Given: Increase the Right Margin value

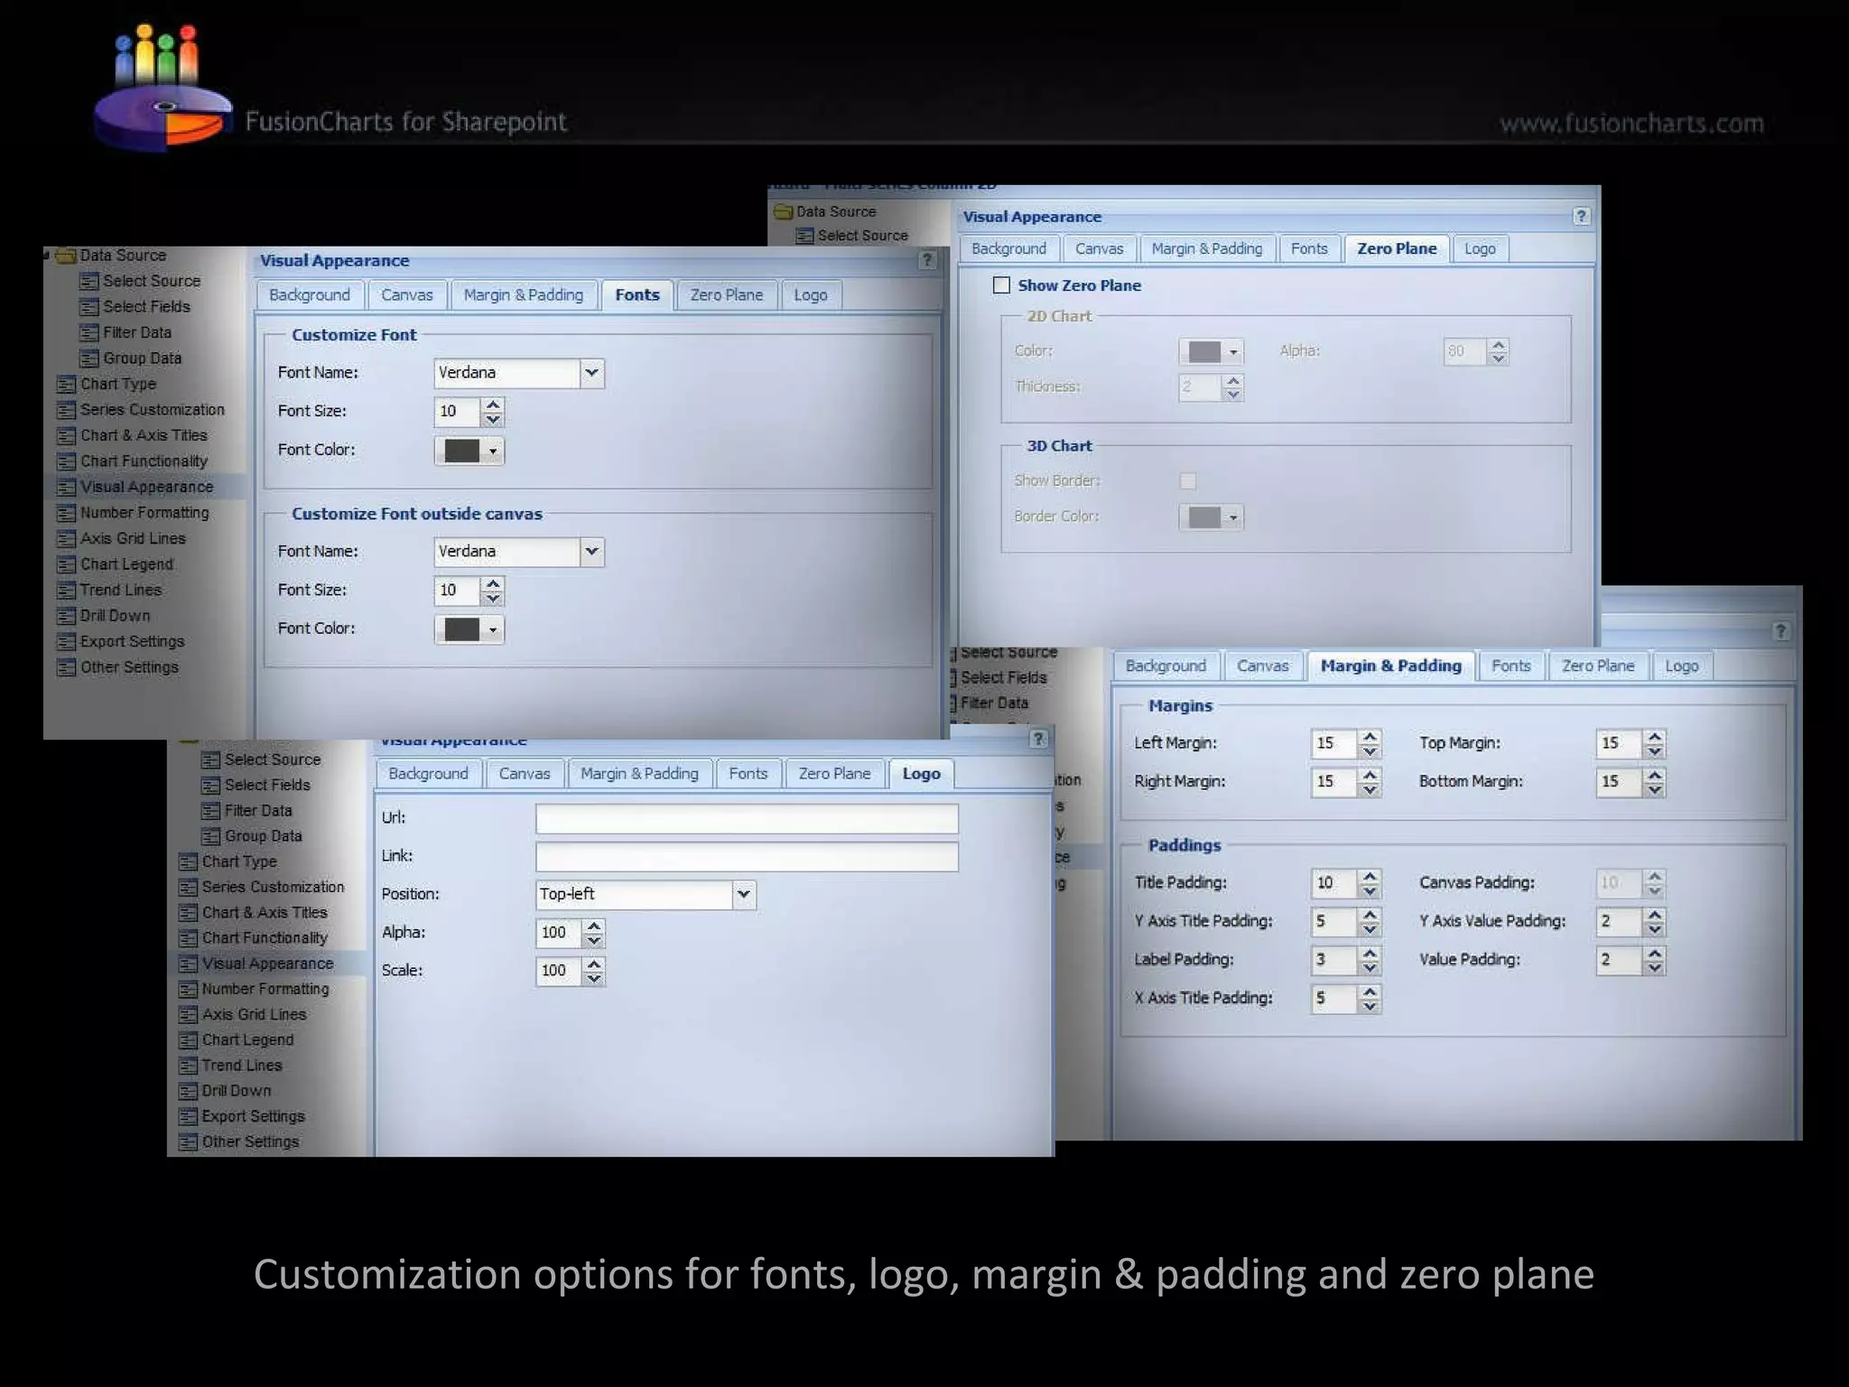Looking at the screenshot, I should (x=1370, y=775).
